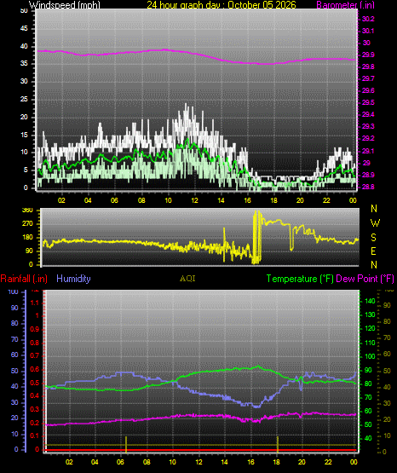This screenshot has height=473, width=397.
Task: Click the "28.9" barometer scale value
Action: tap(368, 175)
